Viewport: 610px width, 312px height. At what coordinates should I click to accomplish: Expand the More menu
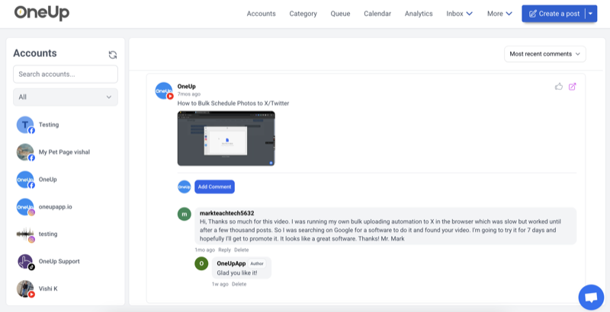coord(500,14)
